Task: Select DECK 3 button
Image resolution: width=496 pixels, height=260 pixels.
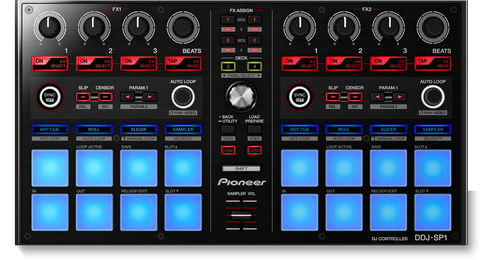Action: (x=228, y=66)
